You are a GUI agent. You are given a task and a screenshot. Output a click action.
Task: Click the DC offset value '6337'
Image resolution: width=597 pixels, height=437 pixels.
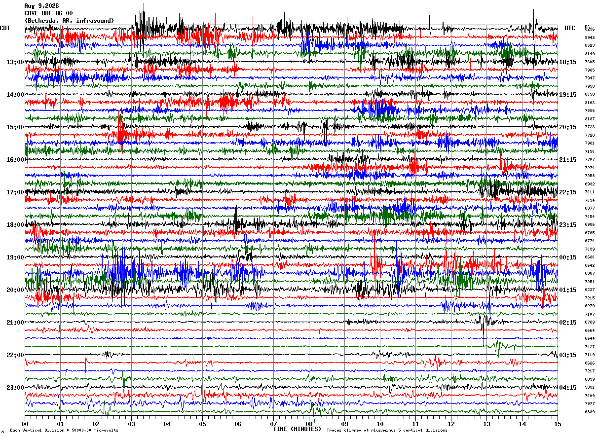590,290
